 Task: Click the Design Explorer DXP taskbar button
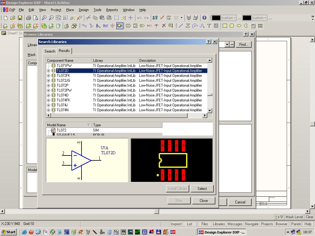pos(221,232)
